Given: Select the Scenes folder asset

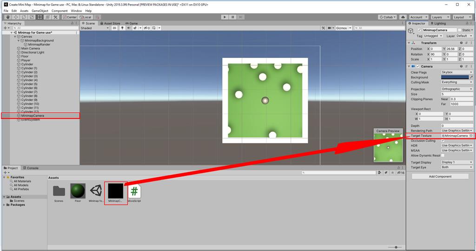Looking at the screenshot, I should click(x=59, y=191).
